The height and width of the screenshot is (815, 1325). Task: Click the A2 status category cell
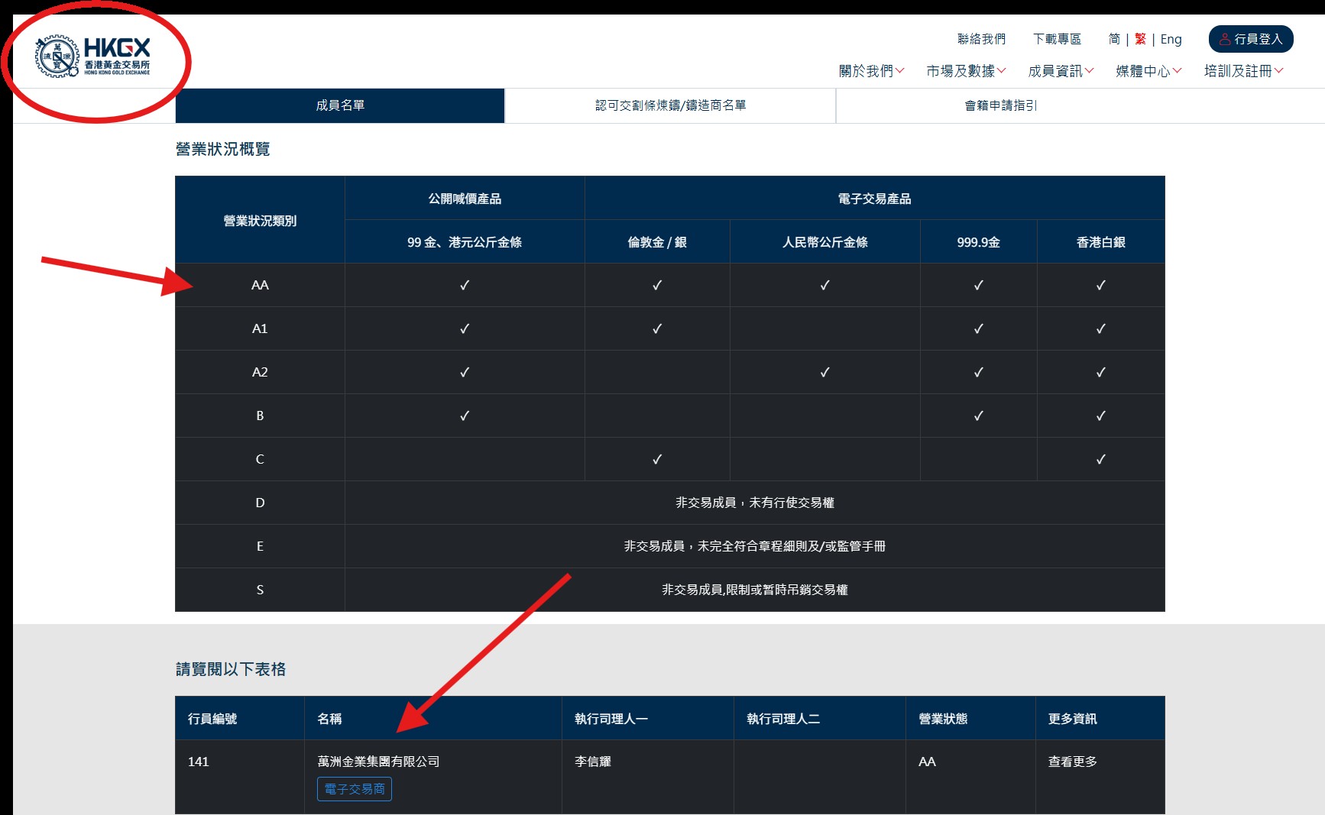260,372
